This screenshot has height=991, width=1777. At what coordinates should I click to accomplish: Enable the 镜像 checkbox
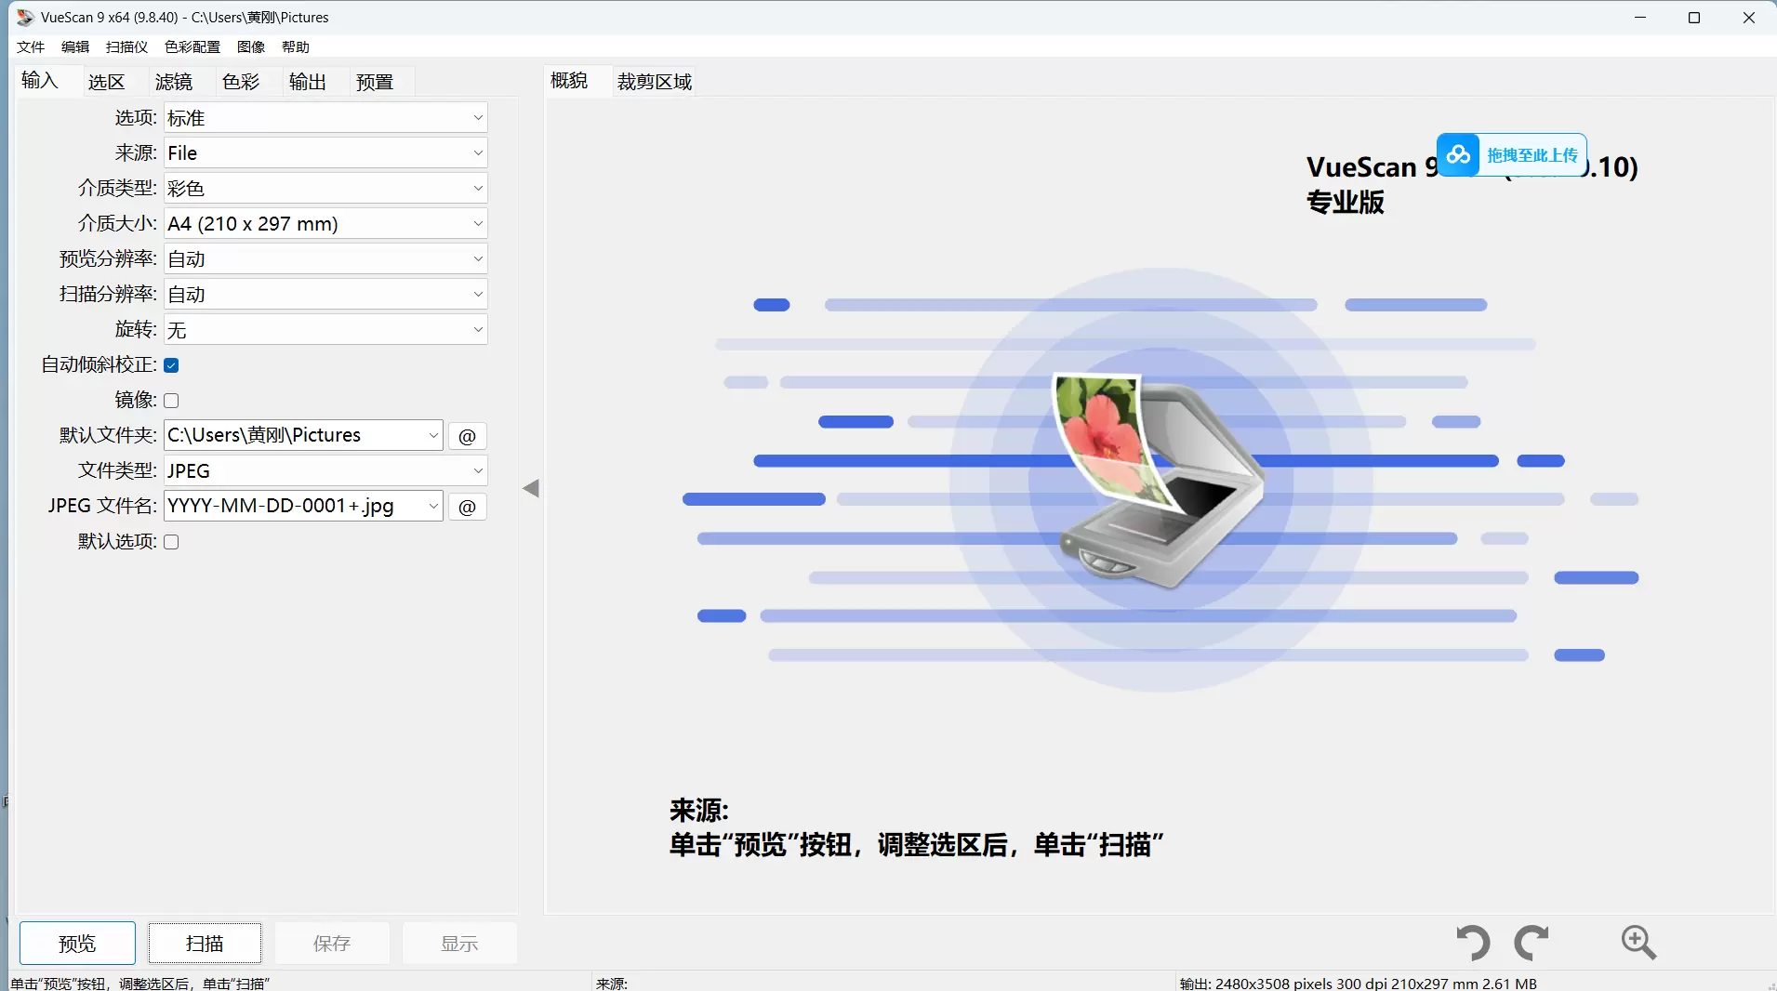click(171, 401)
